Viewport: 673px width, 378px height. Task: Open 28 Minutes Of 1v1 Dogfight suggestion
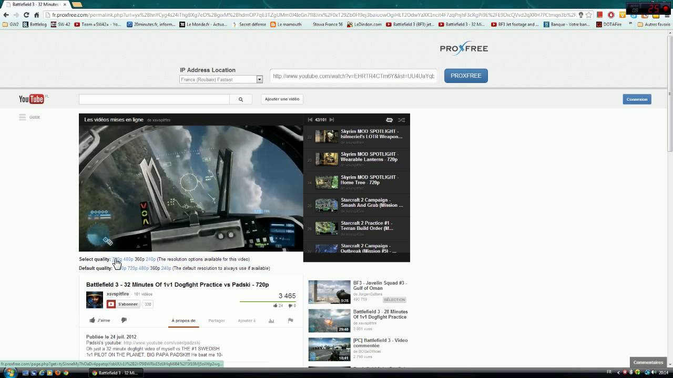pos(358,321)
